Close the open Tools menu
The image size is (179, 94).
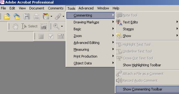pos(71,8)
